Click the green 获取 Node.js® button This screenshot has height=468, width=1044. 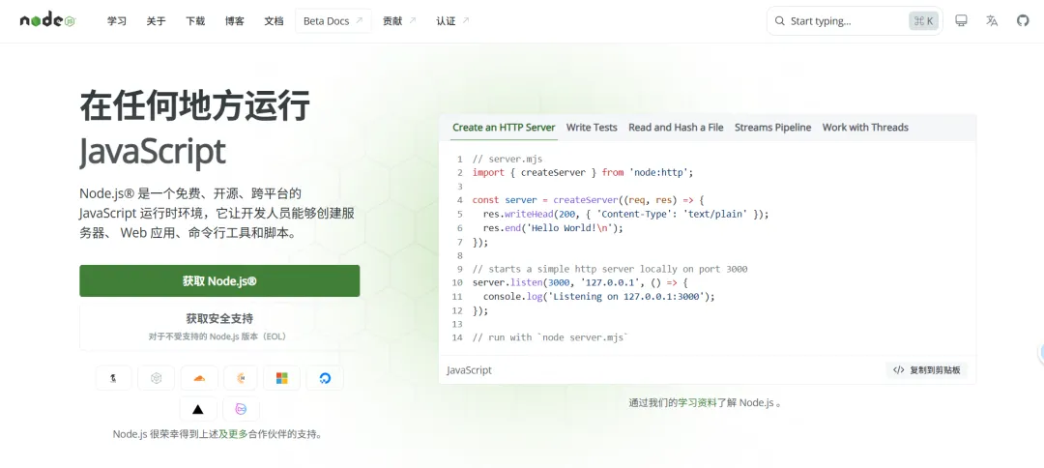pyautogui.click(x=219, y=281)
